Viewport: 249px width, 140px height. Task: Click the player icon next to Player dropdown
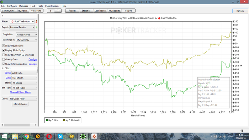point(36,21)
